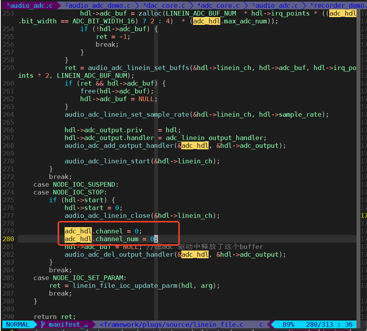This screenshot has width=367, height=331.
Task: Click the 'c' filetype indicator in status line
Action: [261, 324]
